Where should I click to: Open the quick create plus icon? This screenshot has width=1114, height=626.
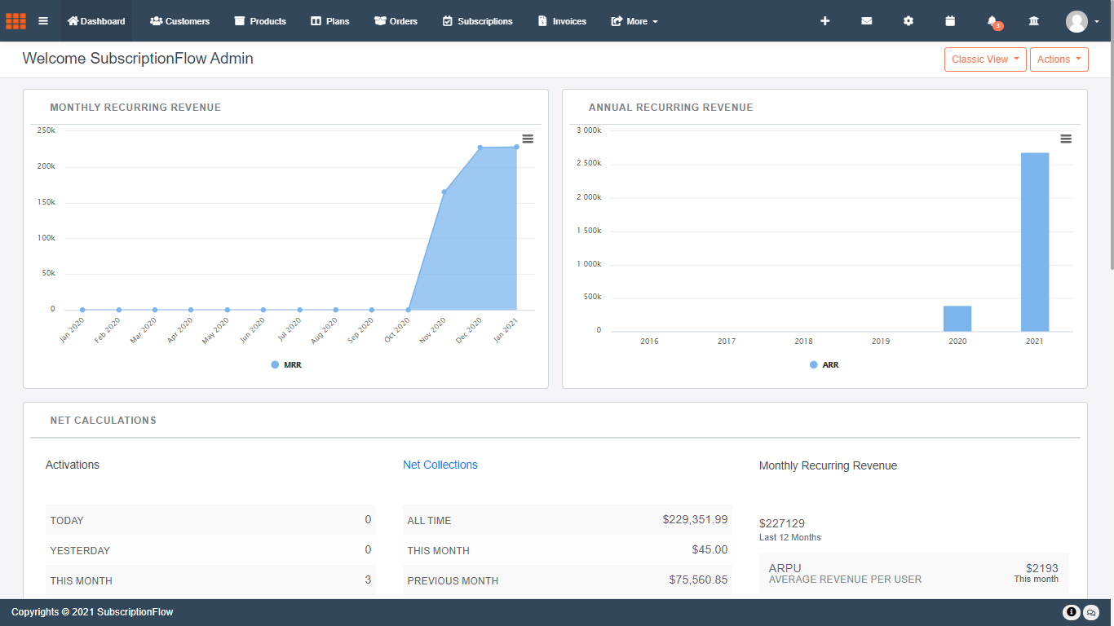[x=824, y=21]
